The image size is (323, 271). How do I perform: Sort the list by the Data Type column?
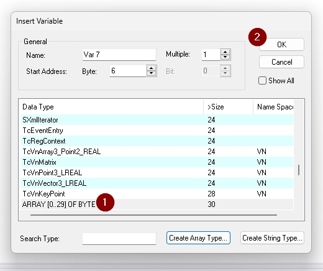(x=112, y=107)
